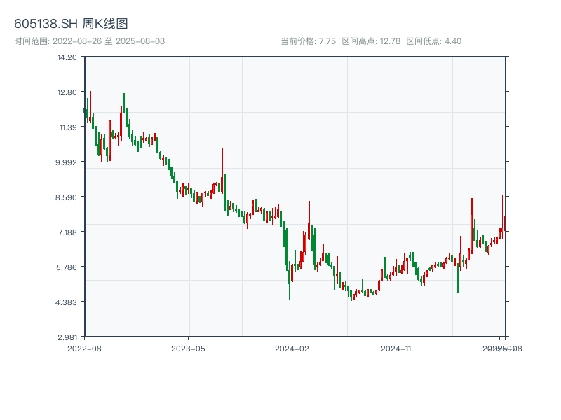Click the 2.981 y-axis price label

click(x=67, y=337)
